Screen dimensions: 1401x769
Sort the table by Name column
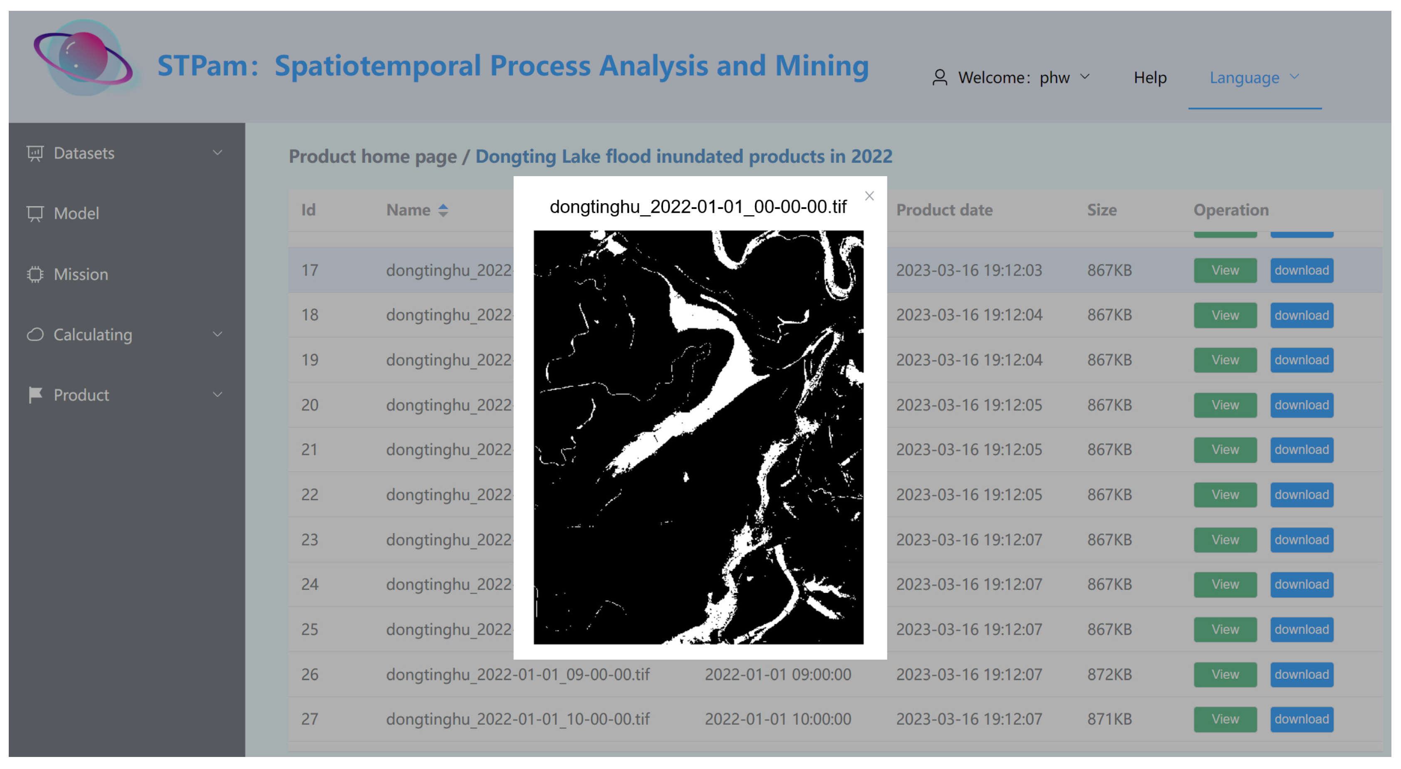(x=443, y=210)
